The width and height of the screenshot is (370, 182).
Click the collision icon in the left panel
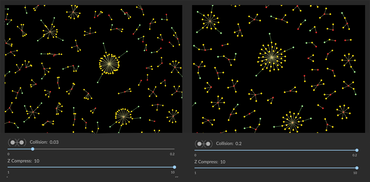coord(17,142)
